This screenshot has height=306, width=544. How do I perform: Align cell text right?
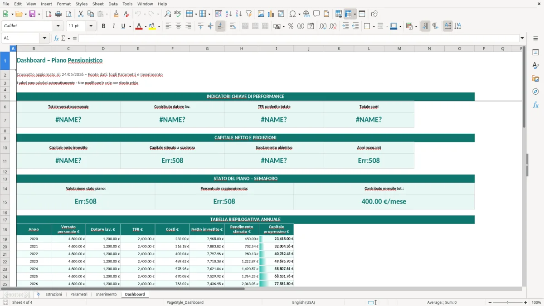[x=189, y=26]
